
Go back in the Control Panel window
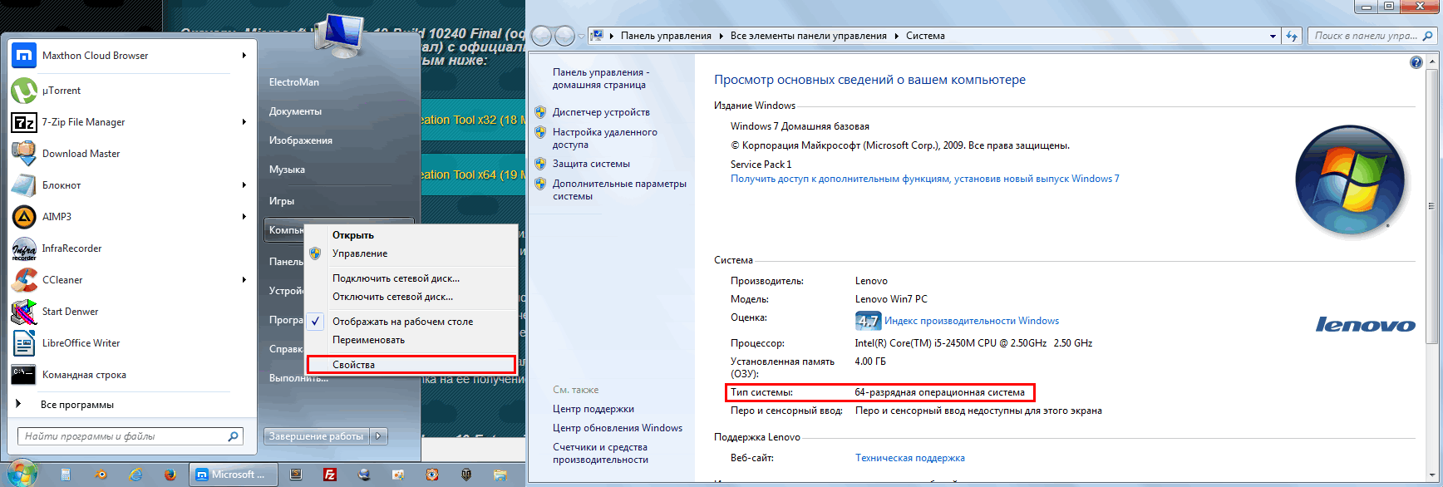point(541,36)
